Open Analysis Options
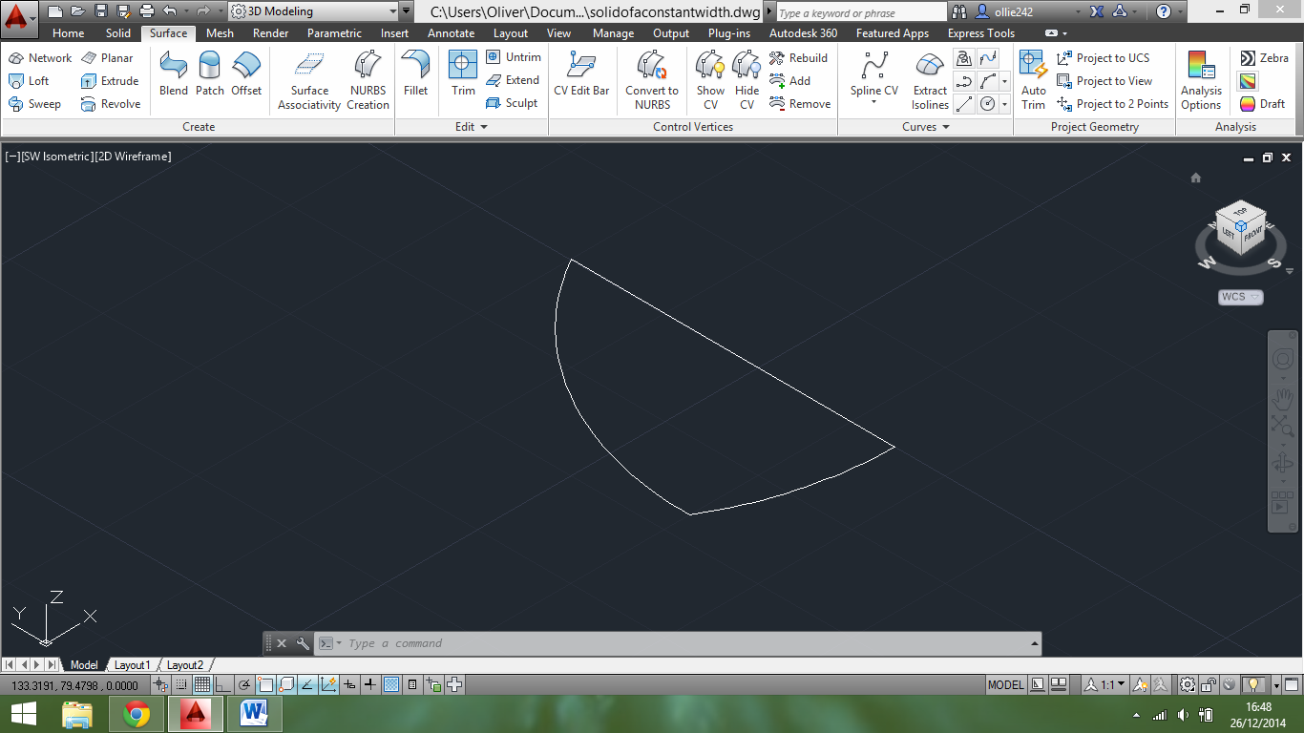The height and width of the screenshot is (733, 1304). click(1201, 80)
